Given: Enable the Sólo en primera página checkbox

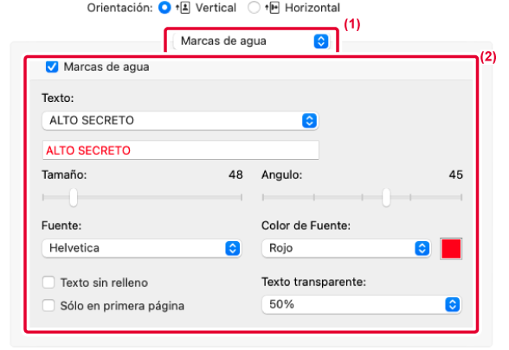Looking at the screenshot, I should tap(48, 305).
